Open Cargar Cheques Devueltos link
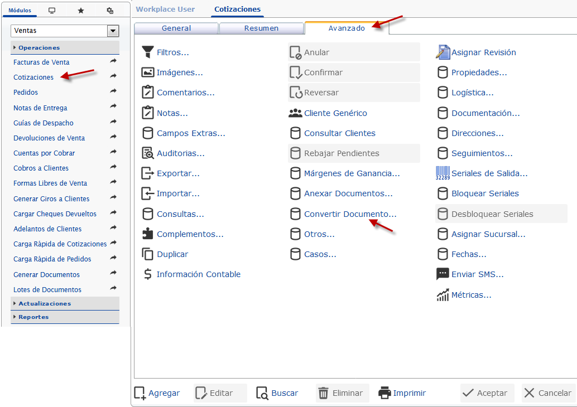 tap(55, 214)
